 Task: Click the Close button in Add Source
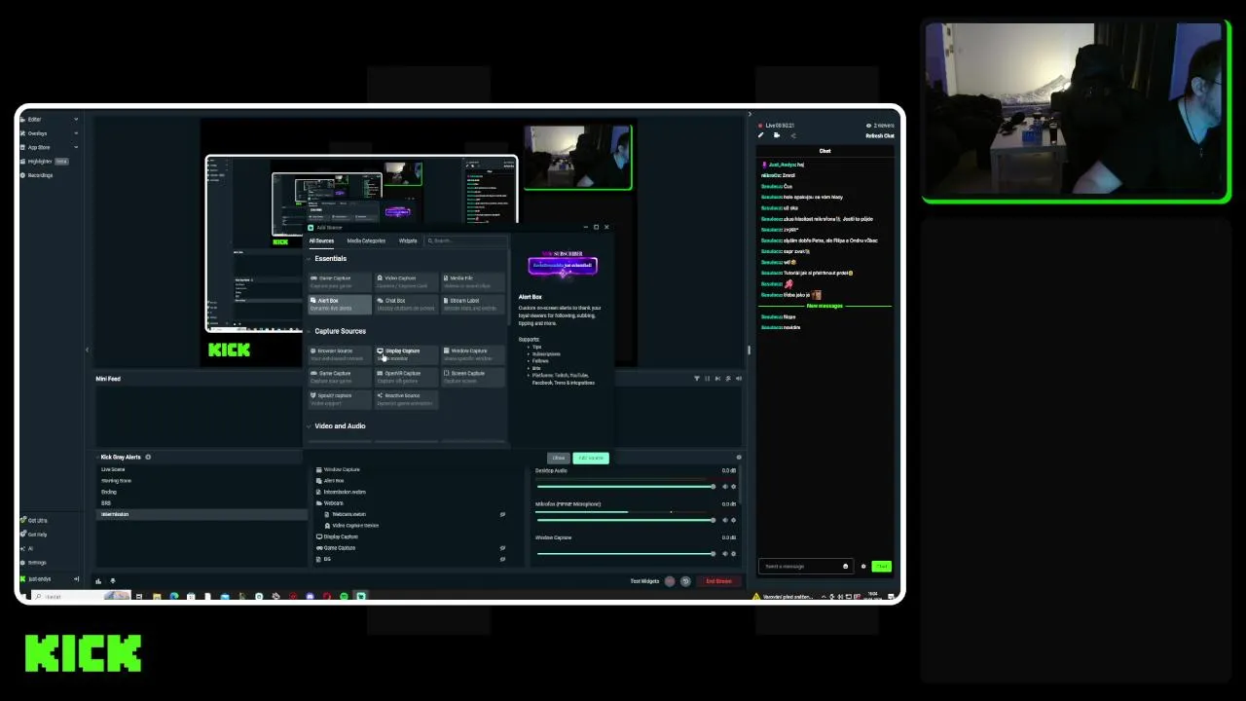[x=558, y=458]
